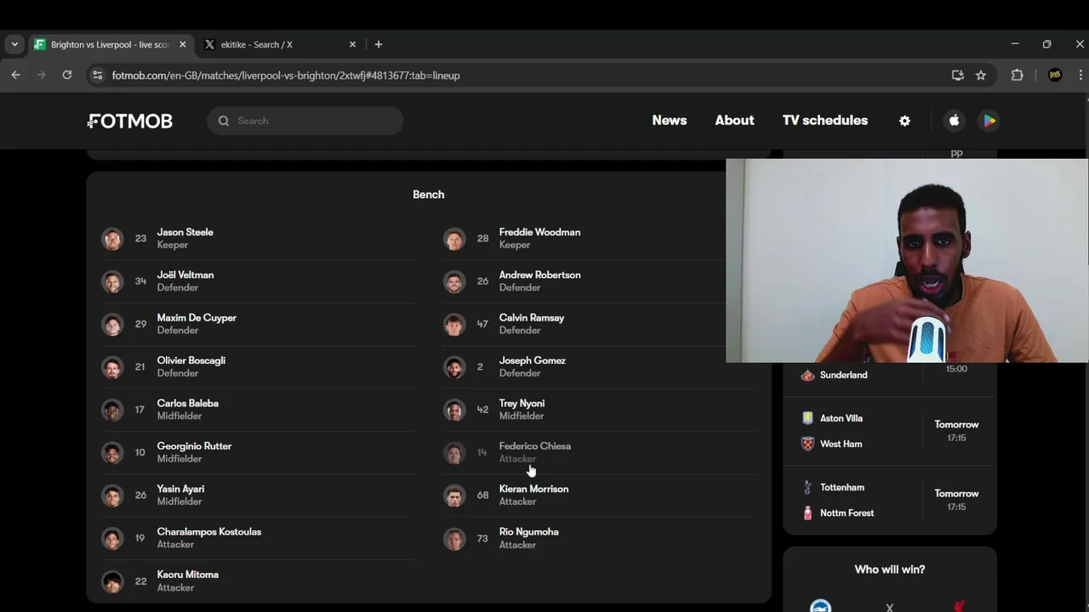Open Calvin Ramsay's player link
The image size is (1089, 612).
[x=531, y=318]
